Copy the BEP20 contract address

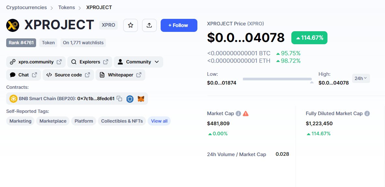[120, 99]
